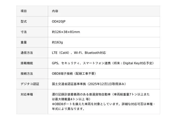Click the model number OD420JP

coord(60,22)
